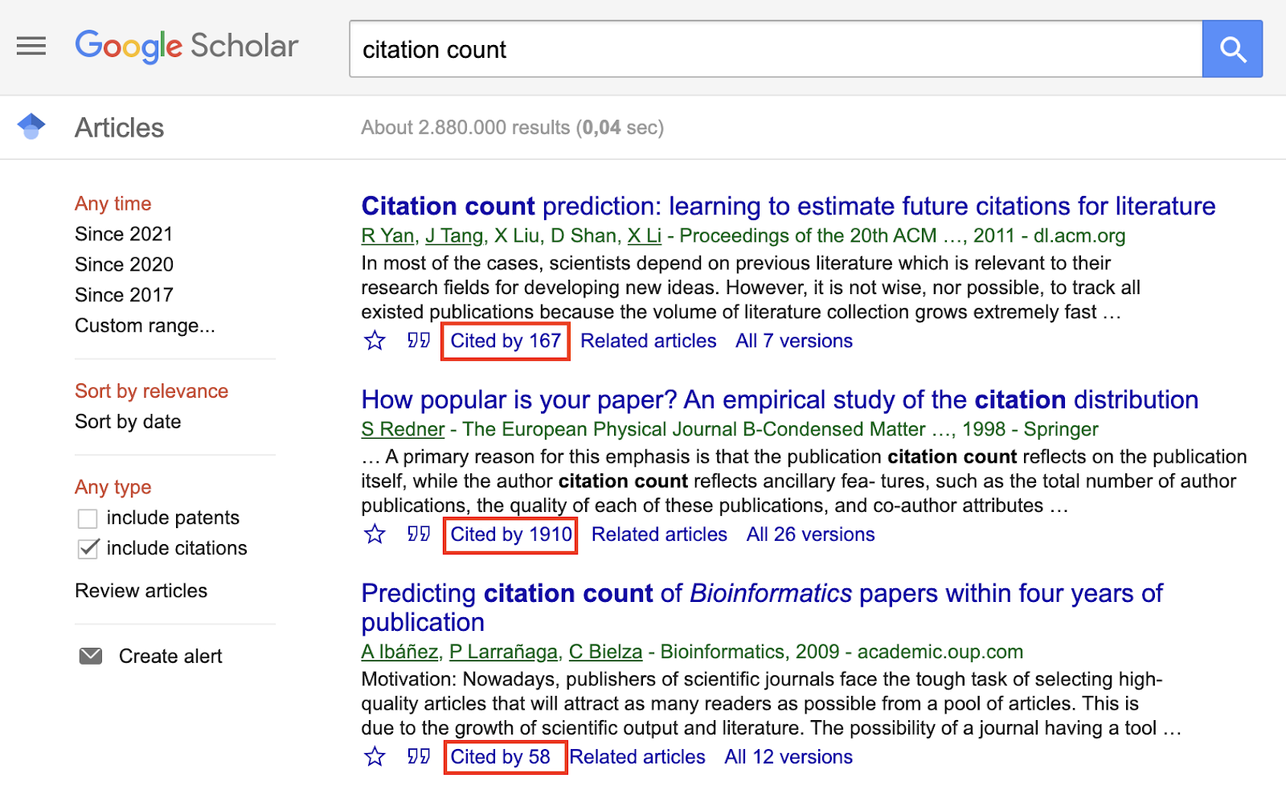Image resolution: width=1286 pixels, height=794 pixels.
Task: Click academic.oup.com source text
Action: [x=940, y=652]
